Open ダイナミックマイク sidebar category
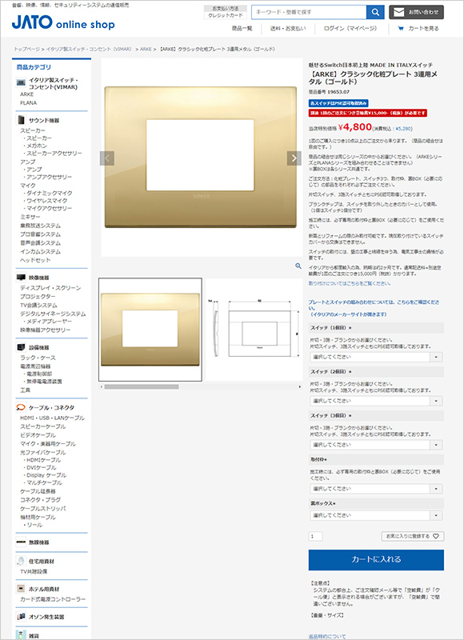This screenshot has height=640, width=464. (48, 193)
